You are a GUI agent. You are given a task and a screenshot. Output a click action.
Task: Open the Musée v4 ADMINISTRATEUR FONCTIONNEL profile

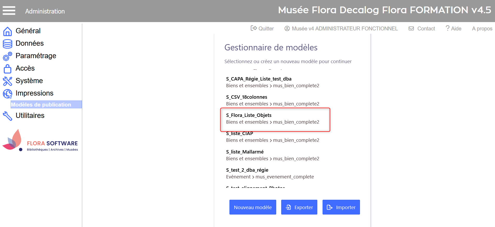tap(341, 29)
